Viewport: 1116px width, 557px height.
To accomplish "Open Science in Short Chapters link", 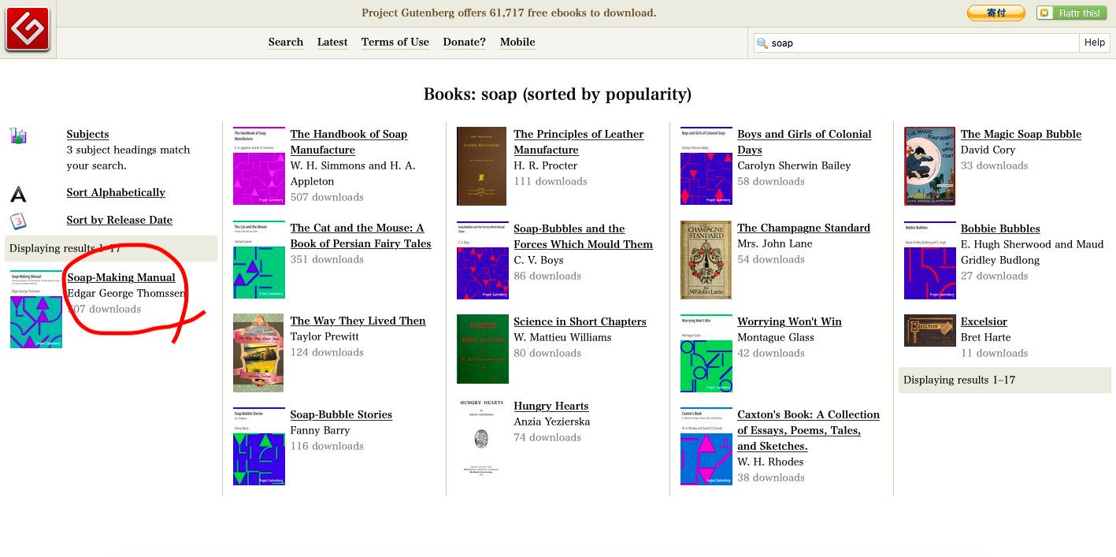I will click(x=580, y=321).
